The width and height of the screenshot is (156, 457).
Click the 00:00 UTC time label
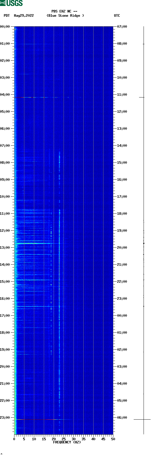(122, 316)
